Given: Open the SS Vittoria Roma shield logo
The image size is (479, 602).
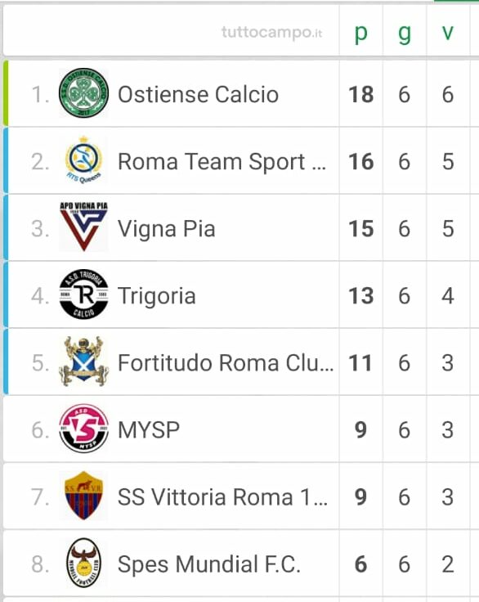Looking at the screenshot, I should 83,496.
